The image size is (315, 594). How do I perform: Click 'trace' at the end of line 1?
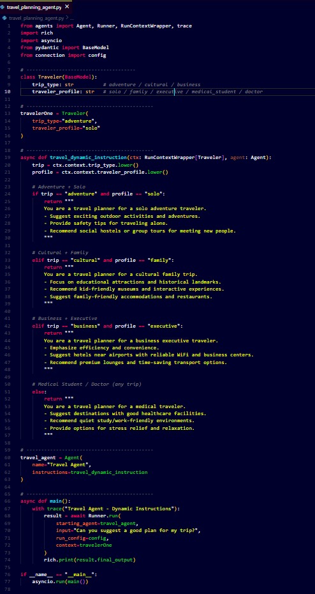pyautogui.click(x=184, y=26)
